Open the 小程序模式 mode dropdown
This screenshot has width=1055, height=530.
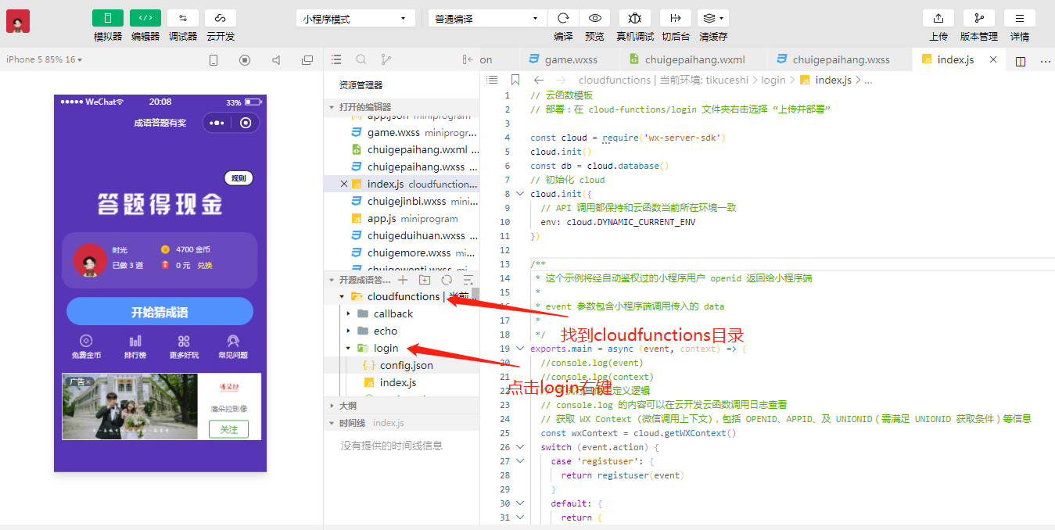356,19
